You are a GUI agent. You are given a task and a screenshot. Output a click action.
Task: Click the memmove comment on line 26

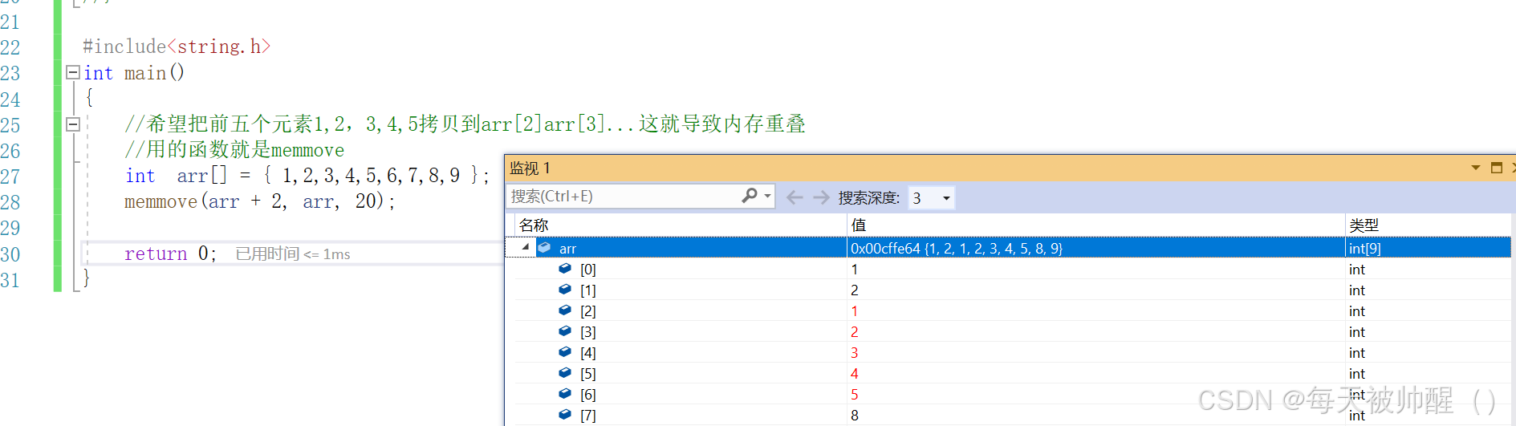pyautogui.click(x=234, y=150)
